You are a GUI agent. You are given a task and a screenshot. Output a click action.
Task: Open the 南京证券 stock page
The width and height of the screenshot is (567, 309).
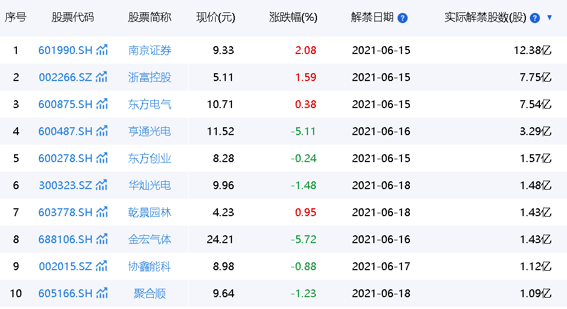click(x=150, y=50)
